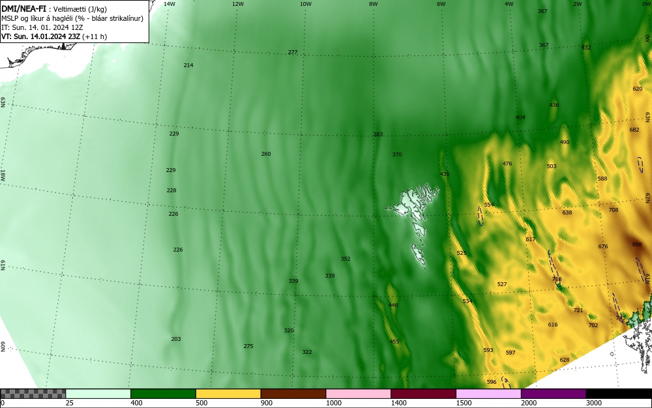Click the map value 322

307,352
